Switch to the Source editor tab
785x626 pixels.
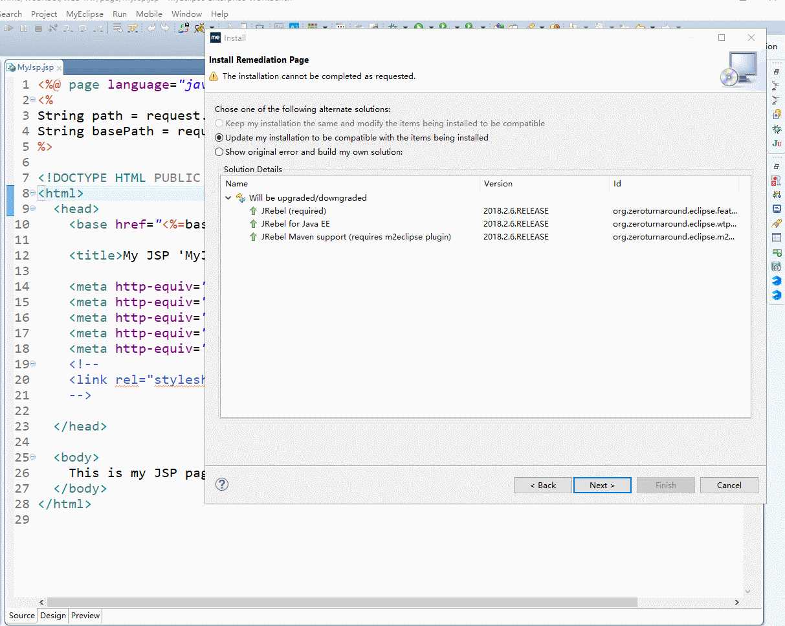click(22, 616)
